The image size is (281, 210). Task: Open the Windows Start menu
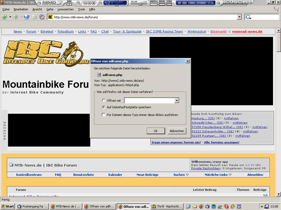point(7,206)
